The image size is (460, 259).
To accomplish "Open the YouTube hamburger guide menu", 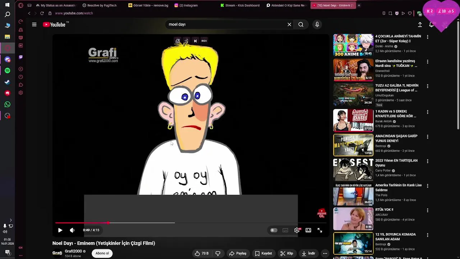I will click(x=34, y=24).
